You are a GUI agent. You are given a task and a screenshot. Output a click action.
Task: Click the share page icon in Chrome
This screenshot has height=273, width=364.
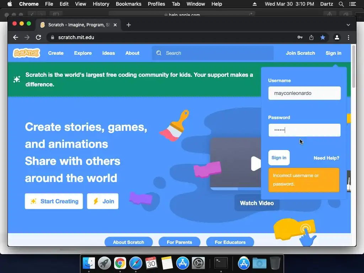click(311, 37)
